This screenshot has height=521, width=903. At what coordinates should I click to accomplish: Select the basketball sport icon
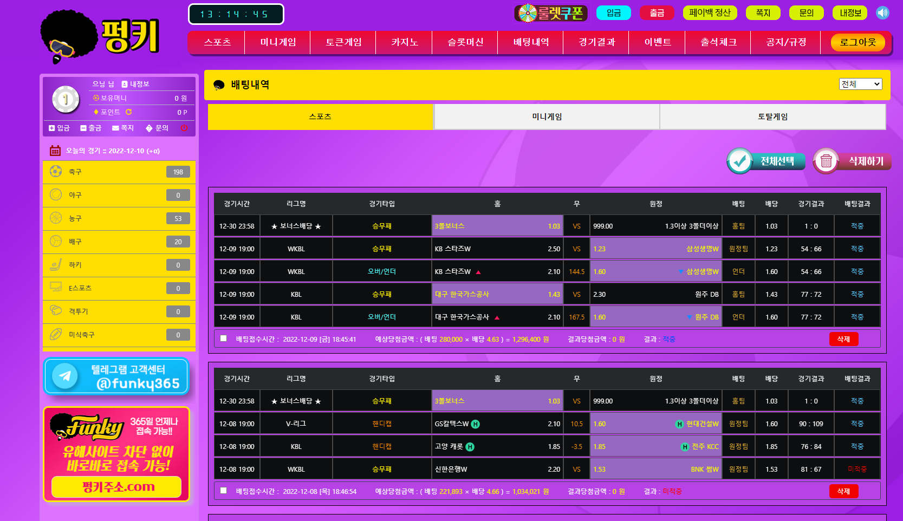point(56,218)
